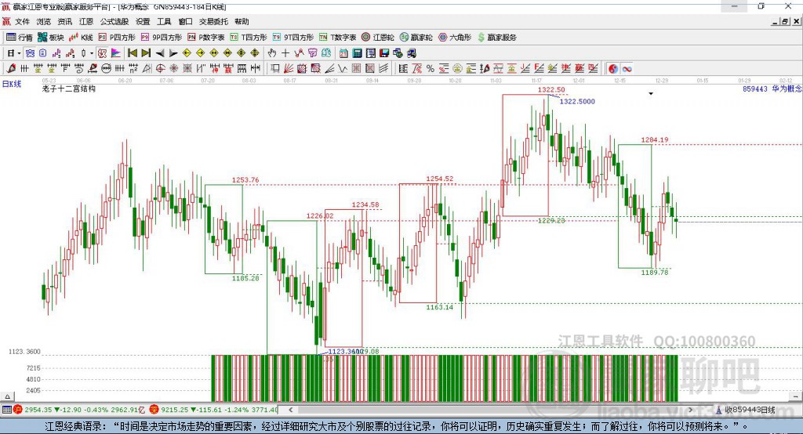803x434 pixels.
Task: Select the zigzag line drawing tool
Action: 343,69
